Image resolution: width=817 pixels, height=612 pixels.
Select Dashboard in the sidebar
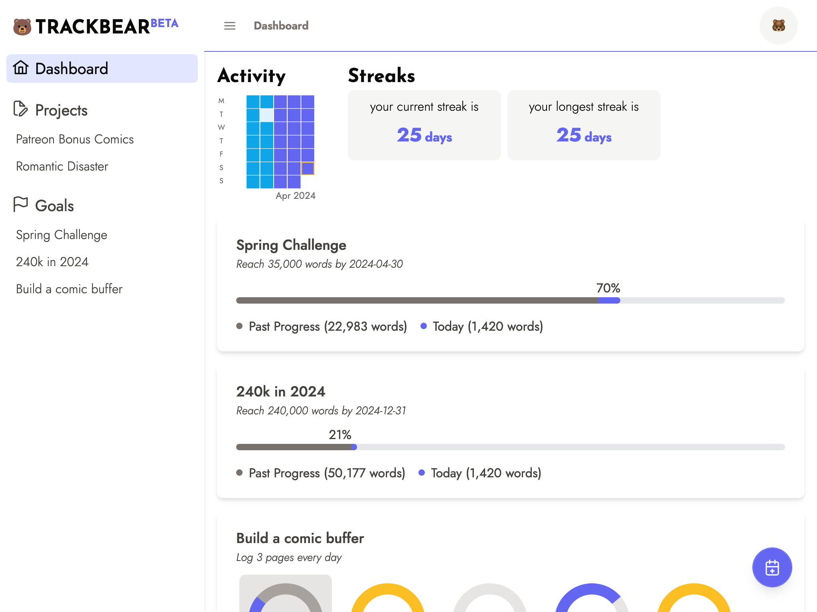[102, 69]
